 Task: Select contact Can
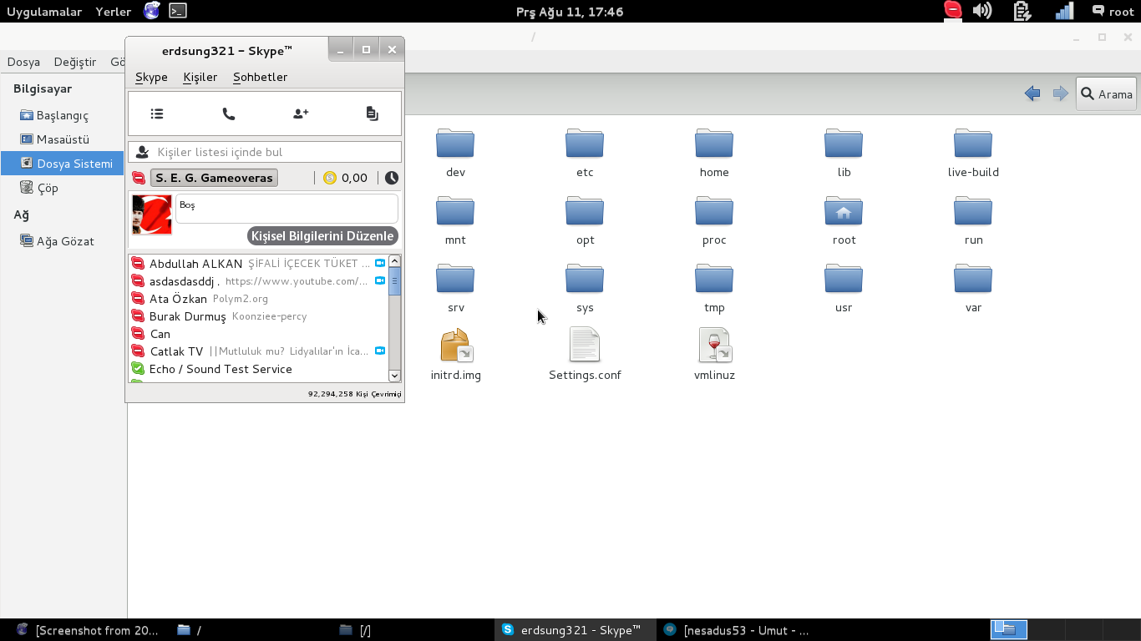pos(258,333)
